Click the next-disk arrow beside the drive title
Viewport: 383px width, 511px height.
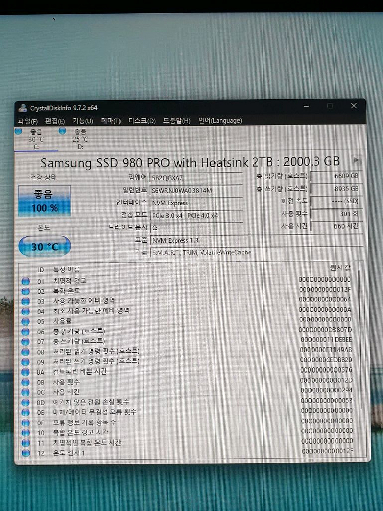click(356, 160)
